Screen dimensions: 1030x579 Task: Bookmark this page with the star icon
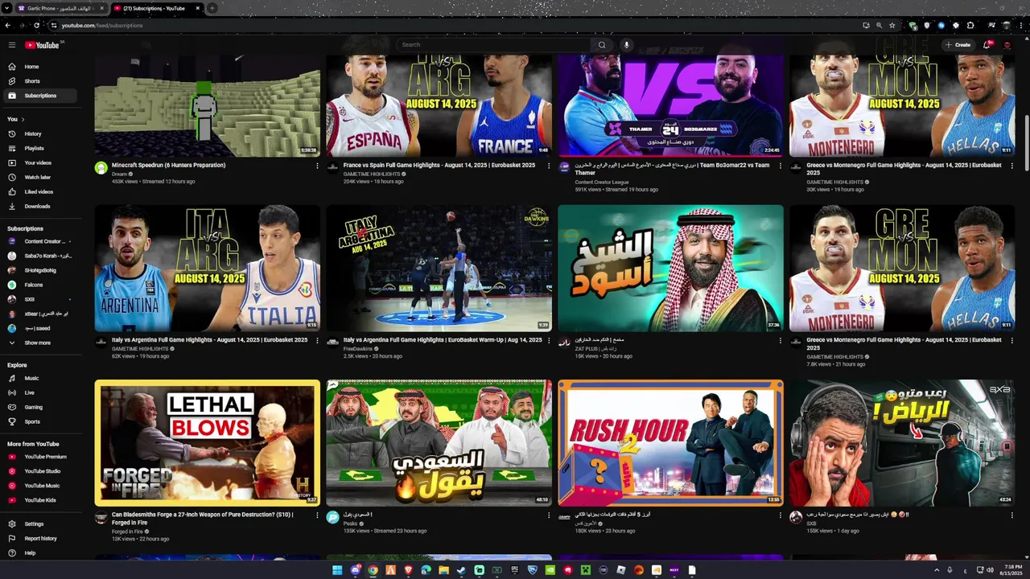click(892, 25)
